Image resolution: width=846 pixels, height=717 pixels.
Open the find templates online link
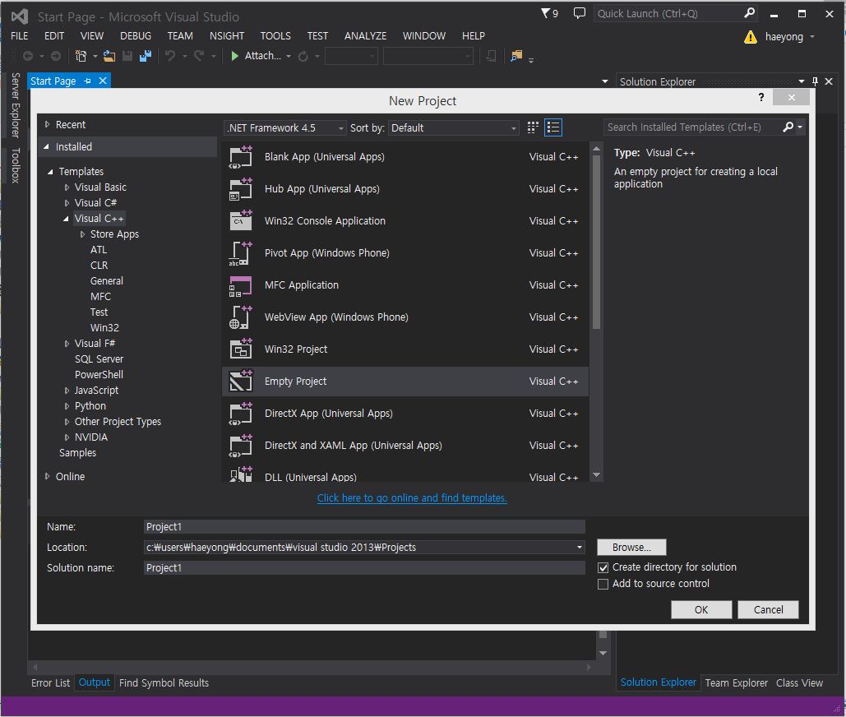[x=411, y=497]
